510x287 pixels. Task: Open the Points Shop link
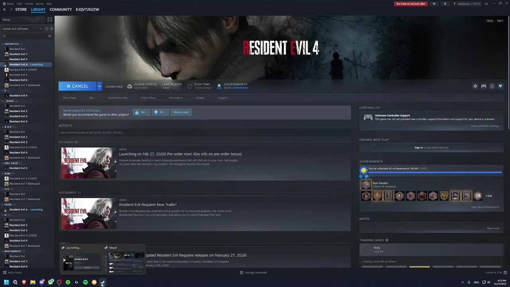pyautogui.click(x=148, y=98)
